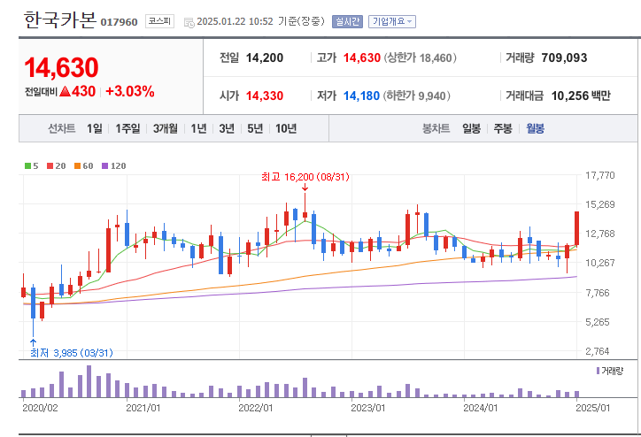The width and height of the screenshot is (641, 437).
Task: Click the 17,770 price axis label
Action: point(599,175)
